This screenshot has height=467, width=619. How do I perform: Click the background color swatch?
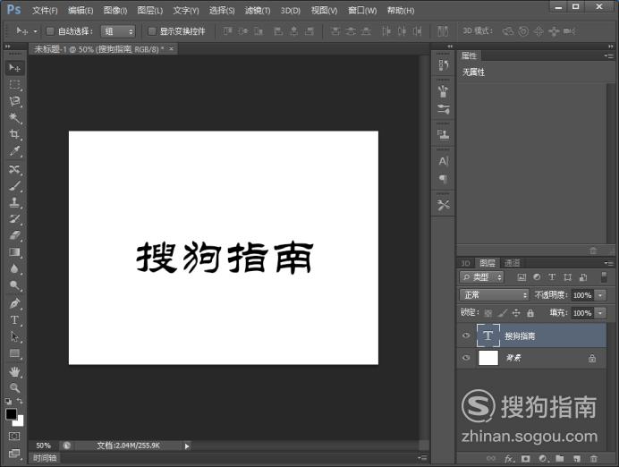coord(20,422)
